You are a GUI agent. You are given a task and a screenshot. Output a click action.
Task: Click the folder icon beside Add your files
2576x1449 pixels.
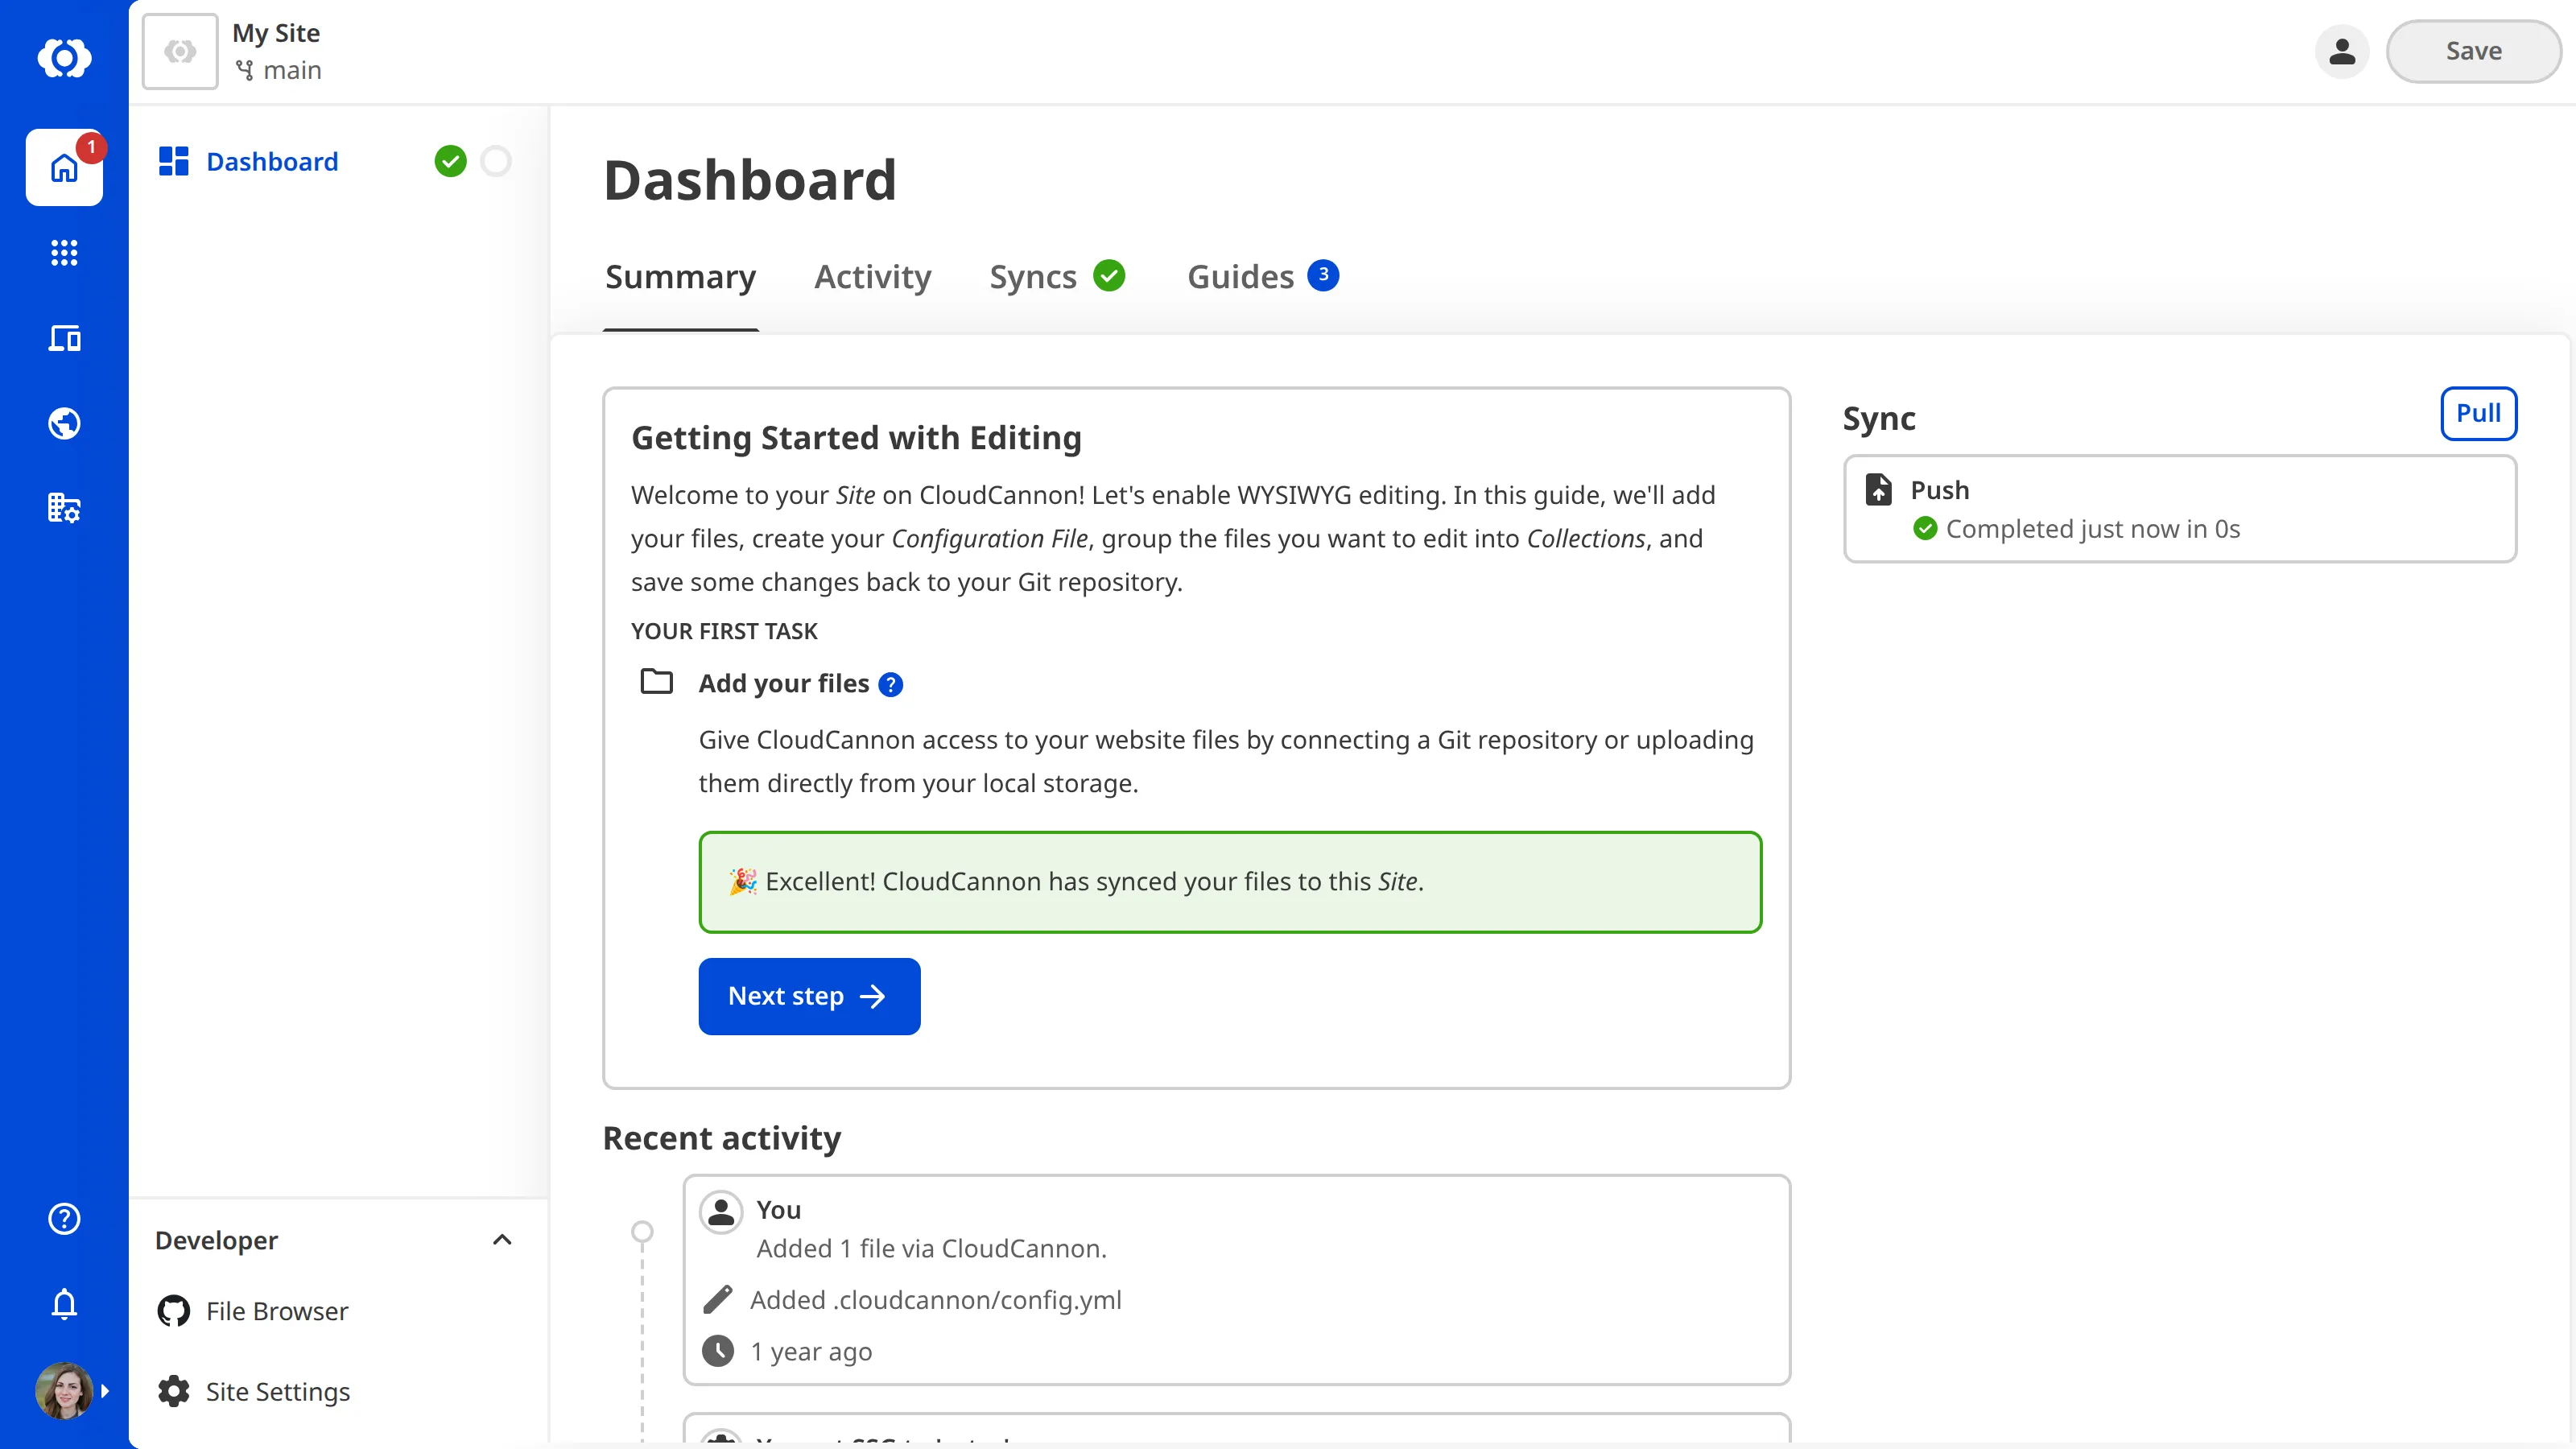[x=657, y=681]
